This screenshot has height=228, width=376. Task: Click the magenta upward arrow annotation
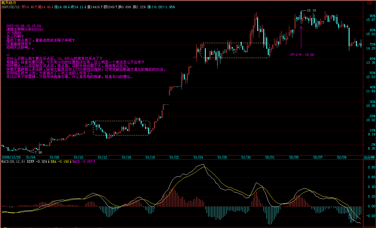301,37
